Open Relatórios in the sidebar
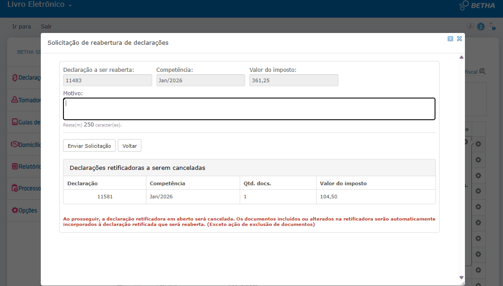Image resolution: width=503 pixels, height=286 pixels. click(x=26, y=166)
